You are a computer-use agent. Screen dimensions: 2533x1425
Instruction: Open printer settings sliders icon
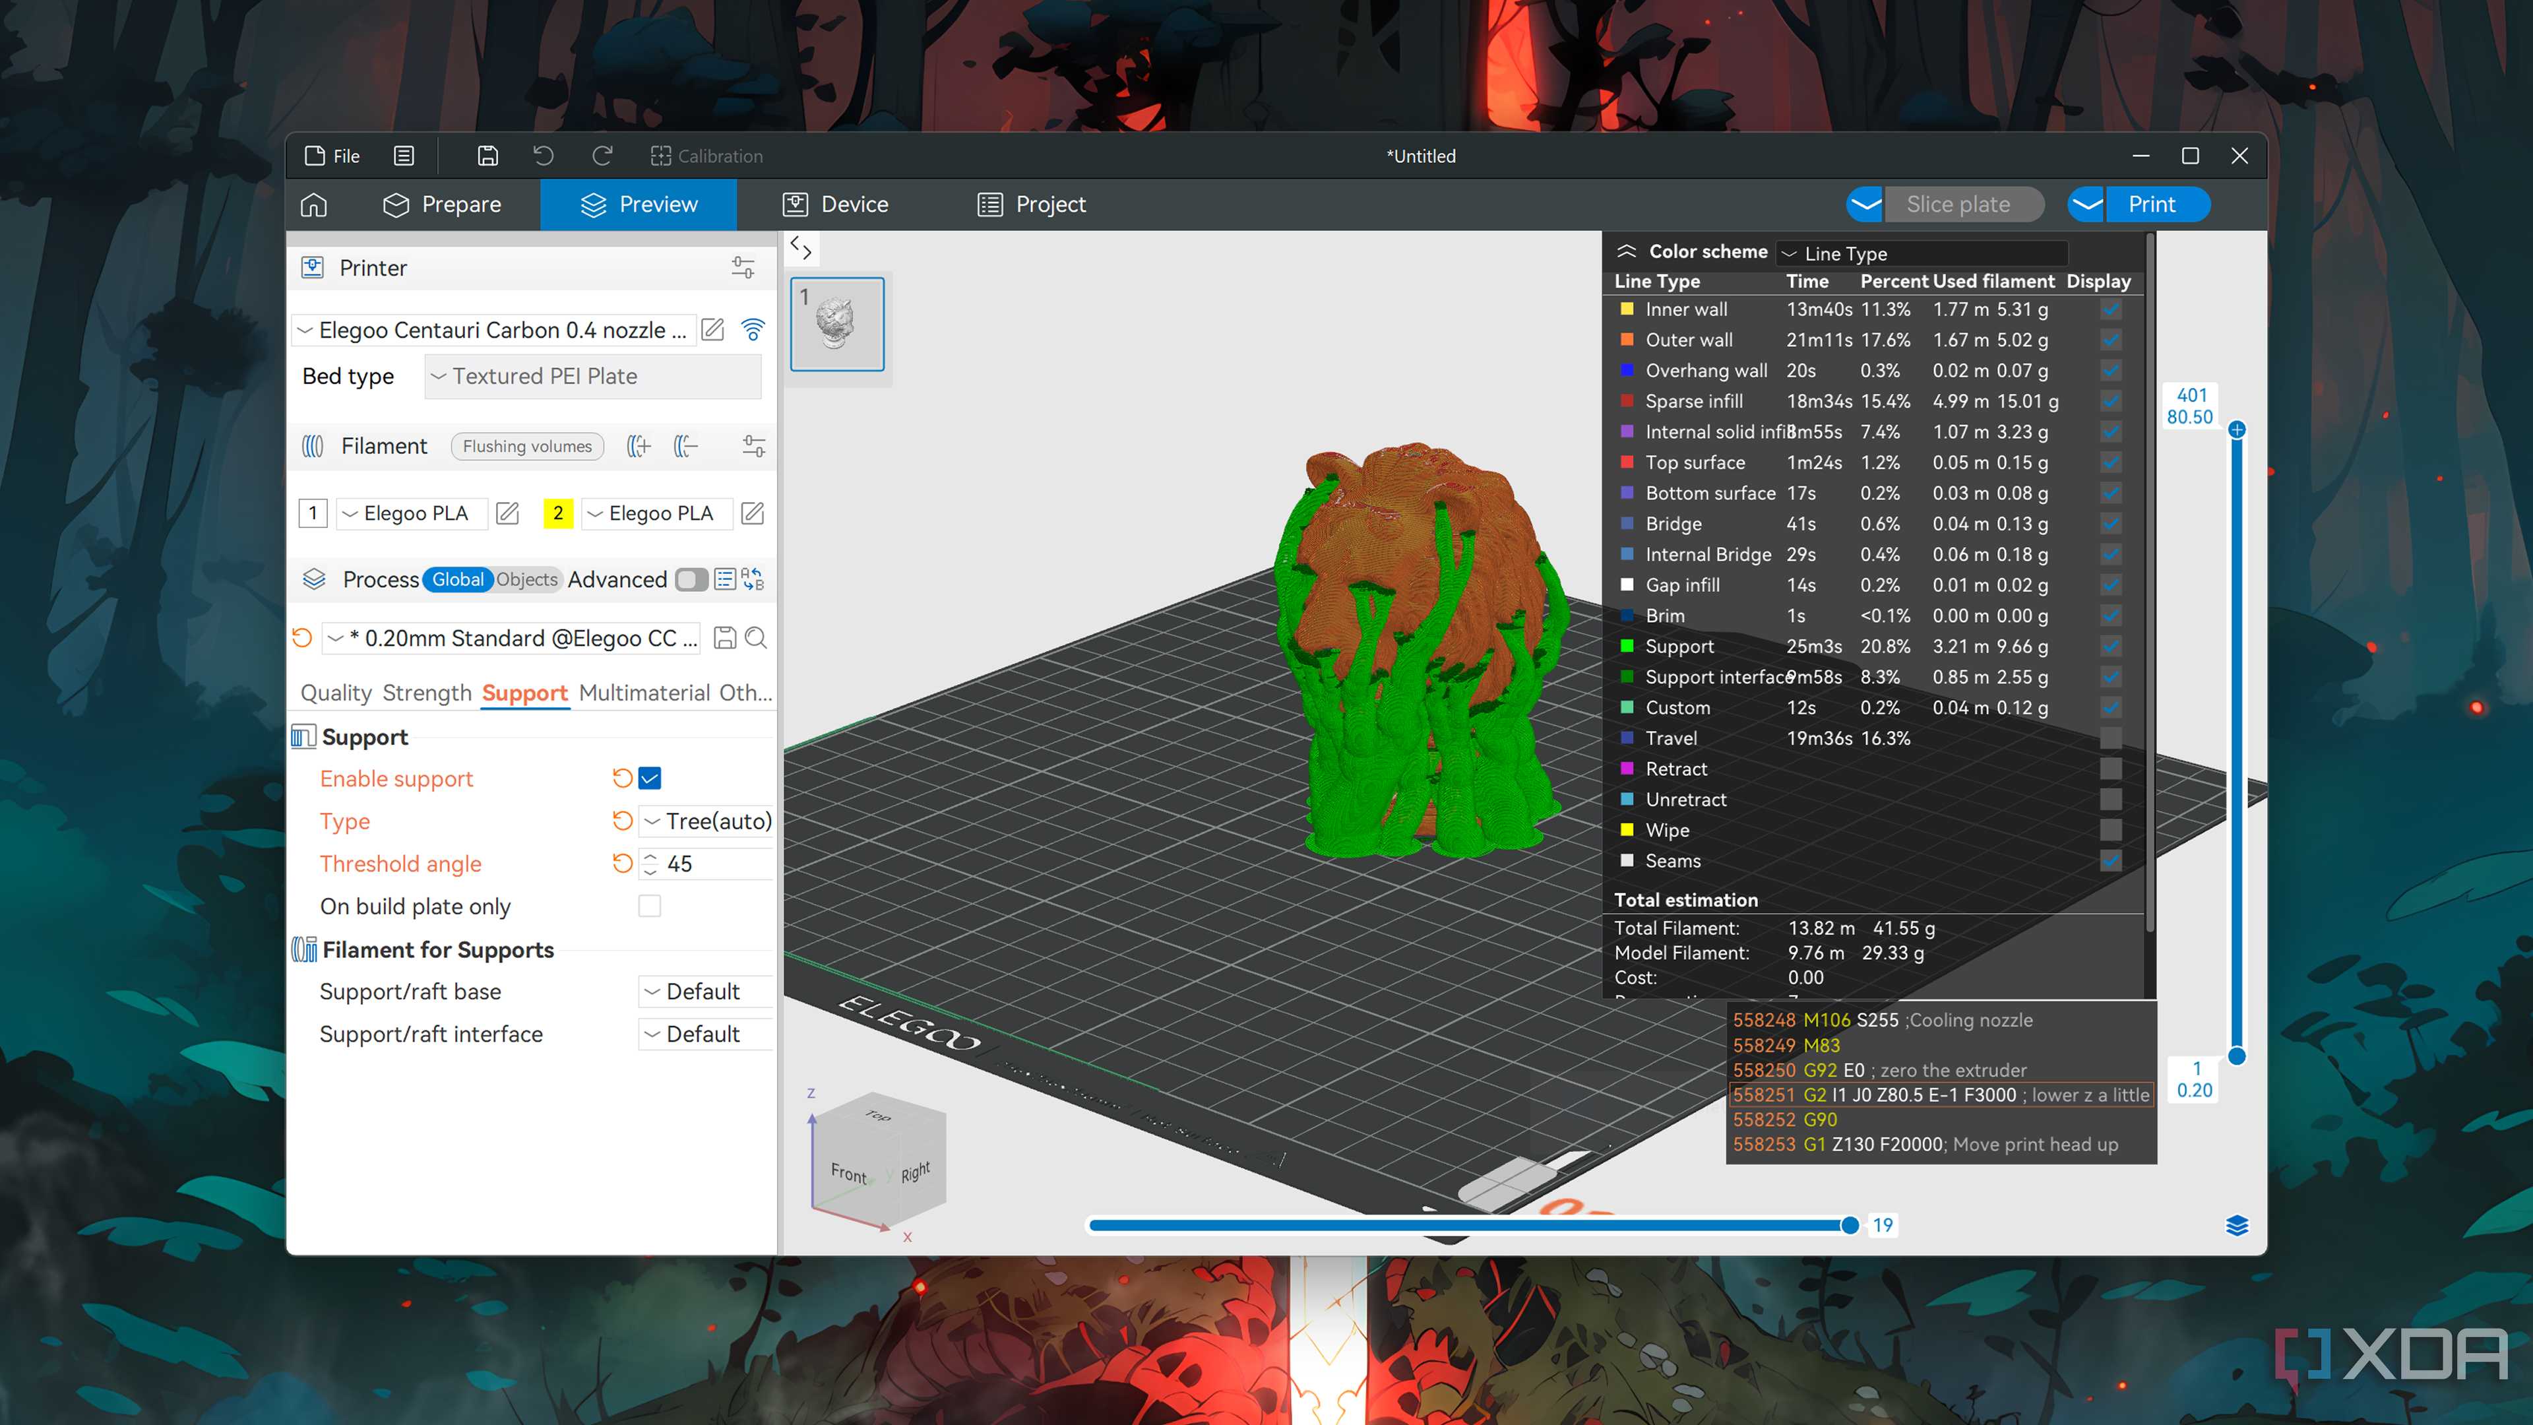(743, 267)
